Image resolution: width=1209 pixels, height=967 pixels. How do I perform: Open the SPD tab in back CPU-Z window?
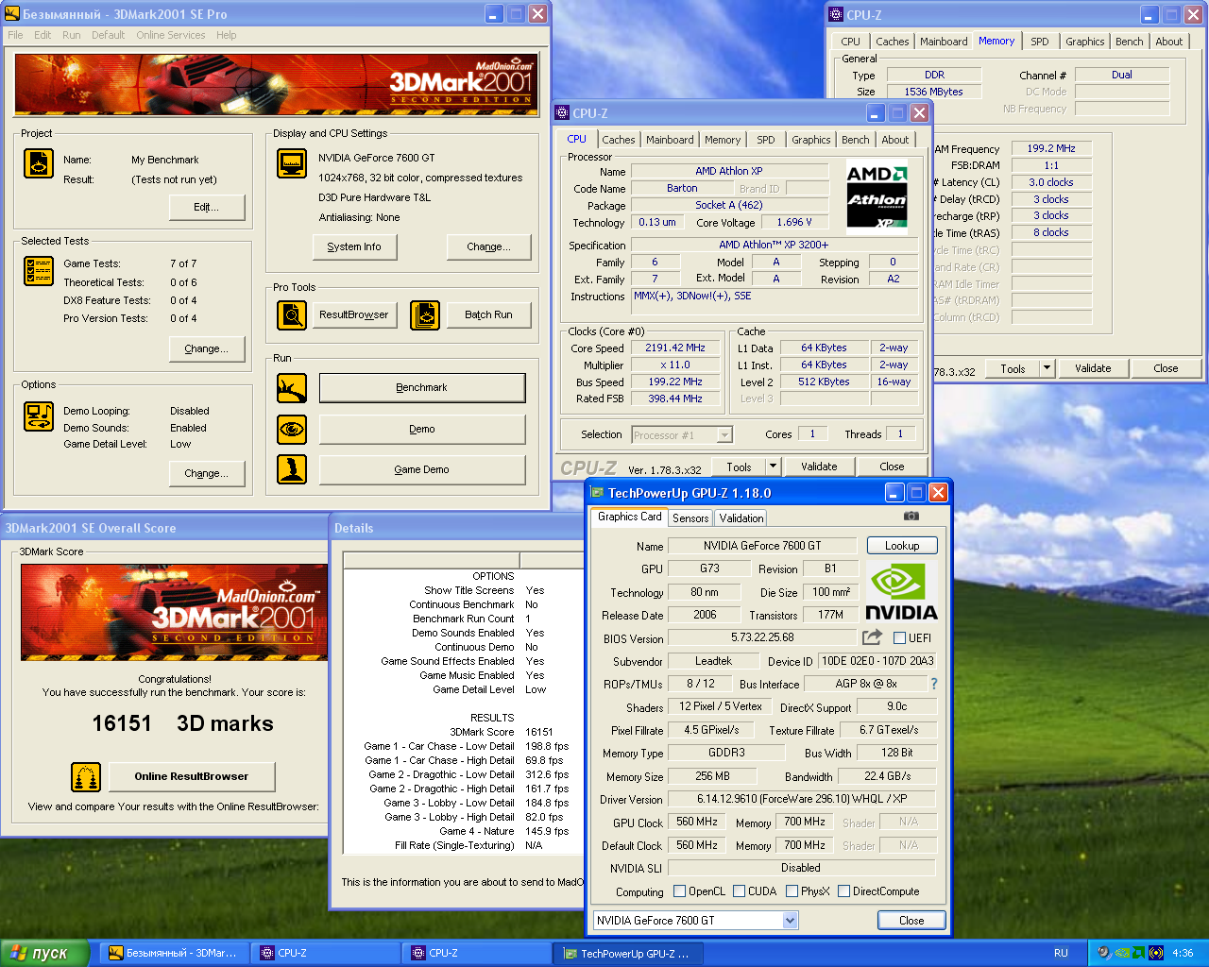coord(1040,42)
